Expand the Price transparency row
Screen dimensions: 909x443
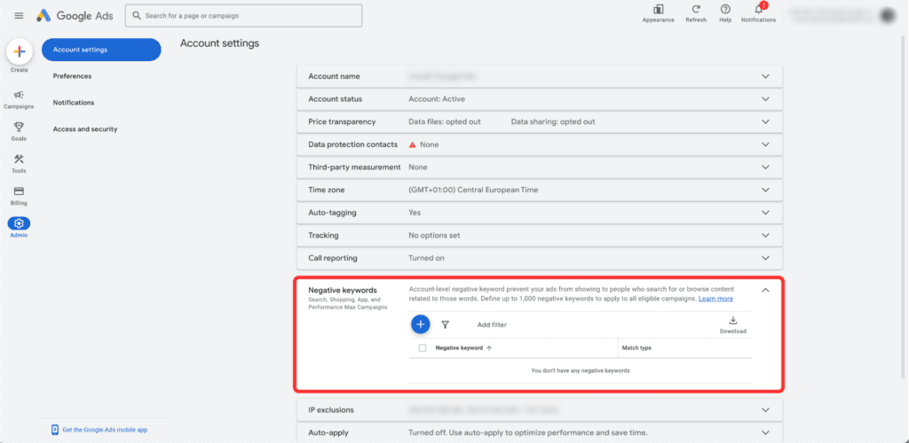coord(765,122)
